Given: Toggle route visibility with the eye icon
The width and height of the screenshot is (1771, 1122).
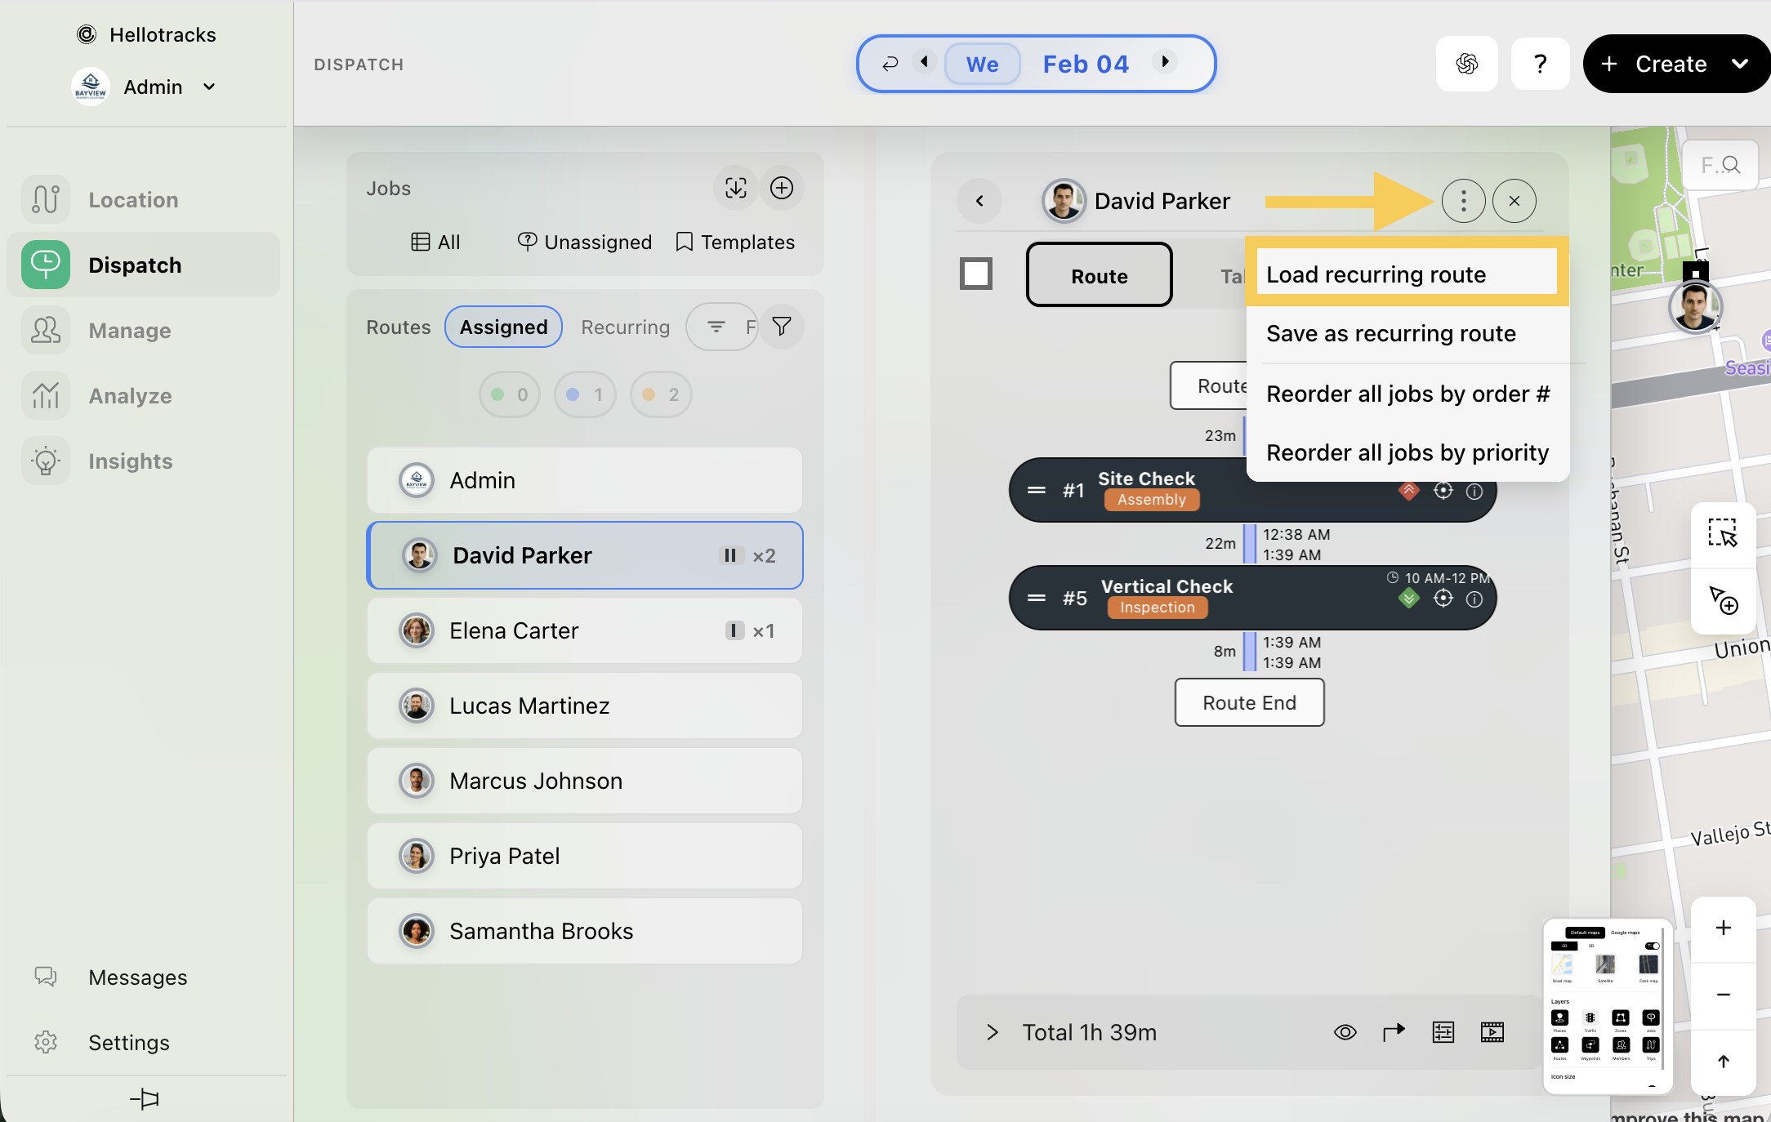Looking at the screenshot, I should click(1345, 1032).
